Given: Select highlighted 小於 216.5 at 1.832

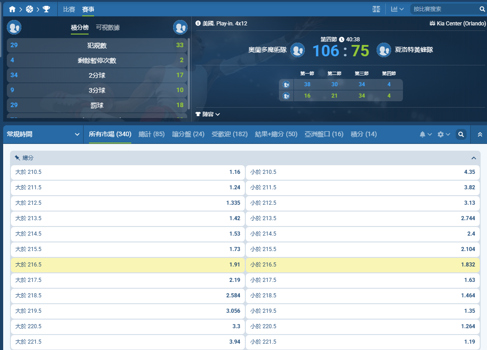Looking at the screenshot, I should [363, 265].
